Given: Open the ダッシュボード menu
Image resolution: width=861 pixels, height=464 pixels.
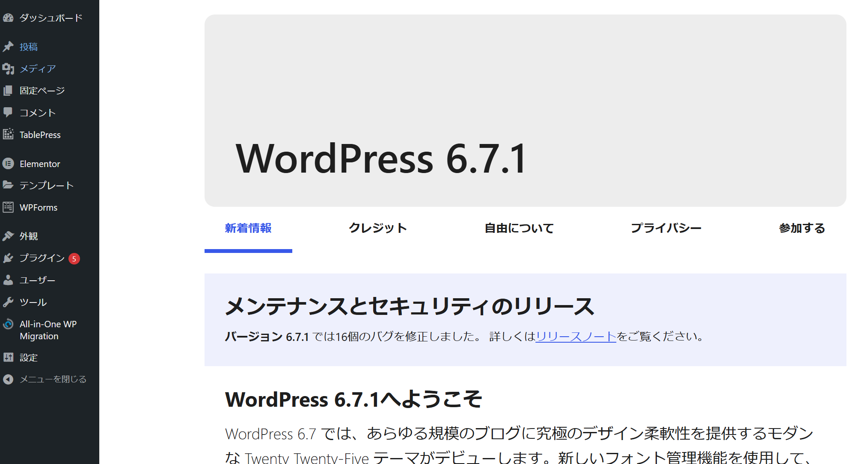Looking at the screenshot, I should pos(51,18).
